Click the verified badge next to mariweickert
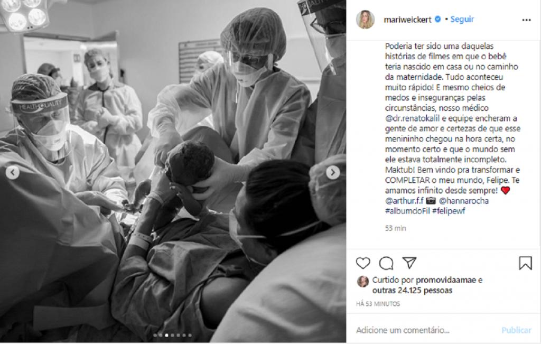 [438, 20]
